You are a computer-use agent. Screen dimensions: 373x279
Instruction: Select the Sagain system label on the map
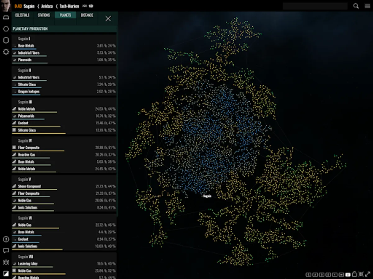pyautogui.click(x=207, y=196)
